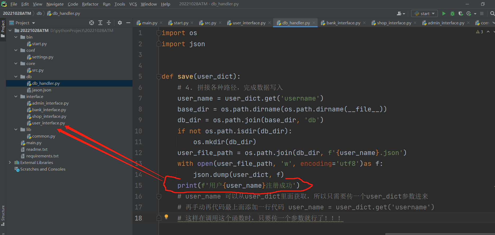Select the core folder in project tree
Image resolution: width=495 pixels, height=235 pixels.
(x=31, y=63)
